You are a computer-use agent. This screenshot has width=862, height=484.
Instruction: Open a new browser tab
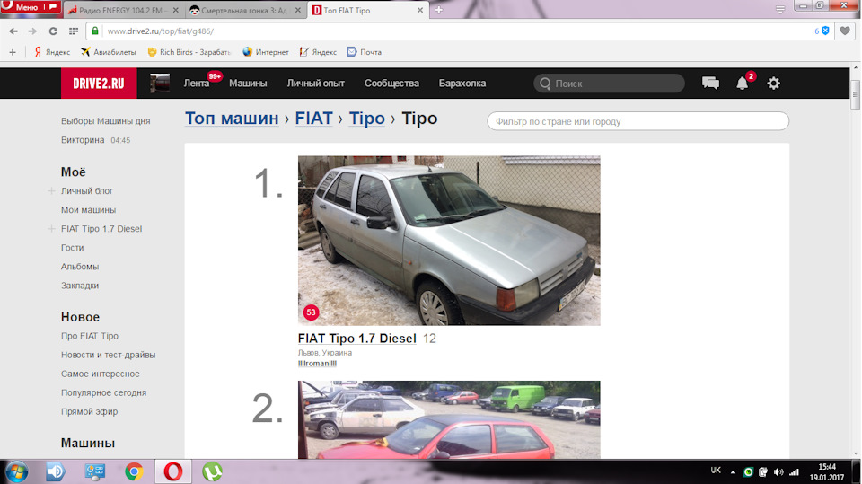coord(439,10)
